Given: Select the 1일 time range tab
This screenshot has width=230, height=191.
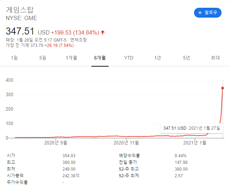Looking at the screenshot, I should (14, 58).
